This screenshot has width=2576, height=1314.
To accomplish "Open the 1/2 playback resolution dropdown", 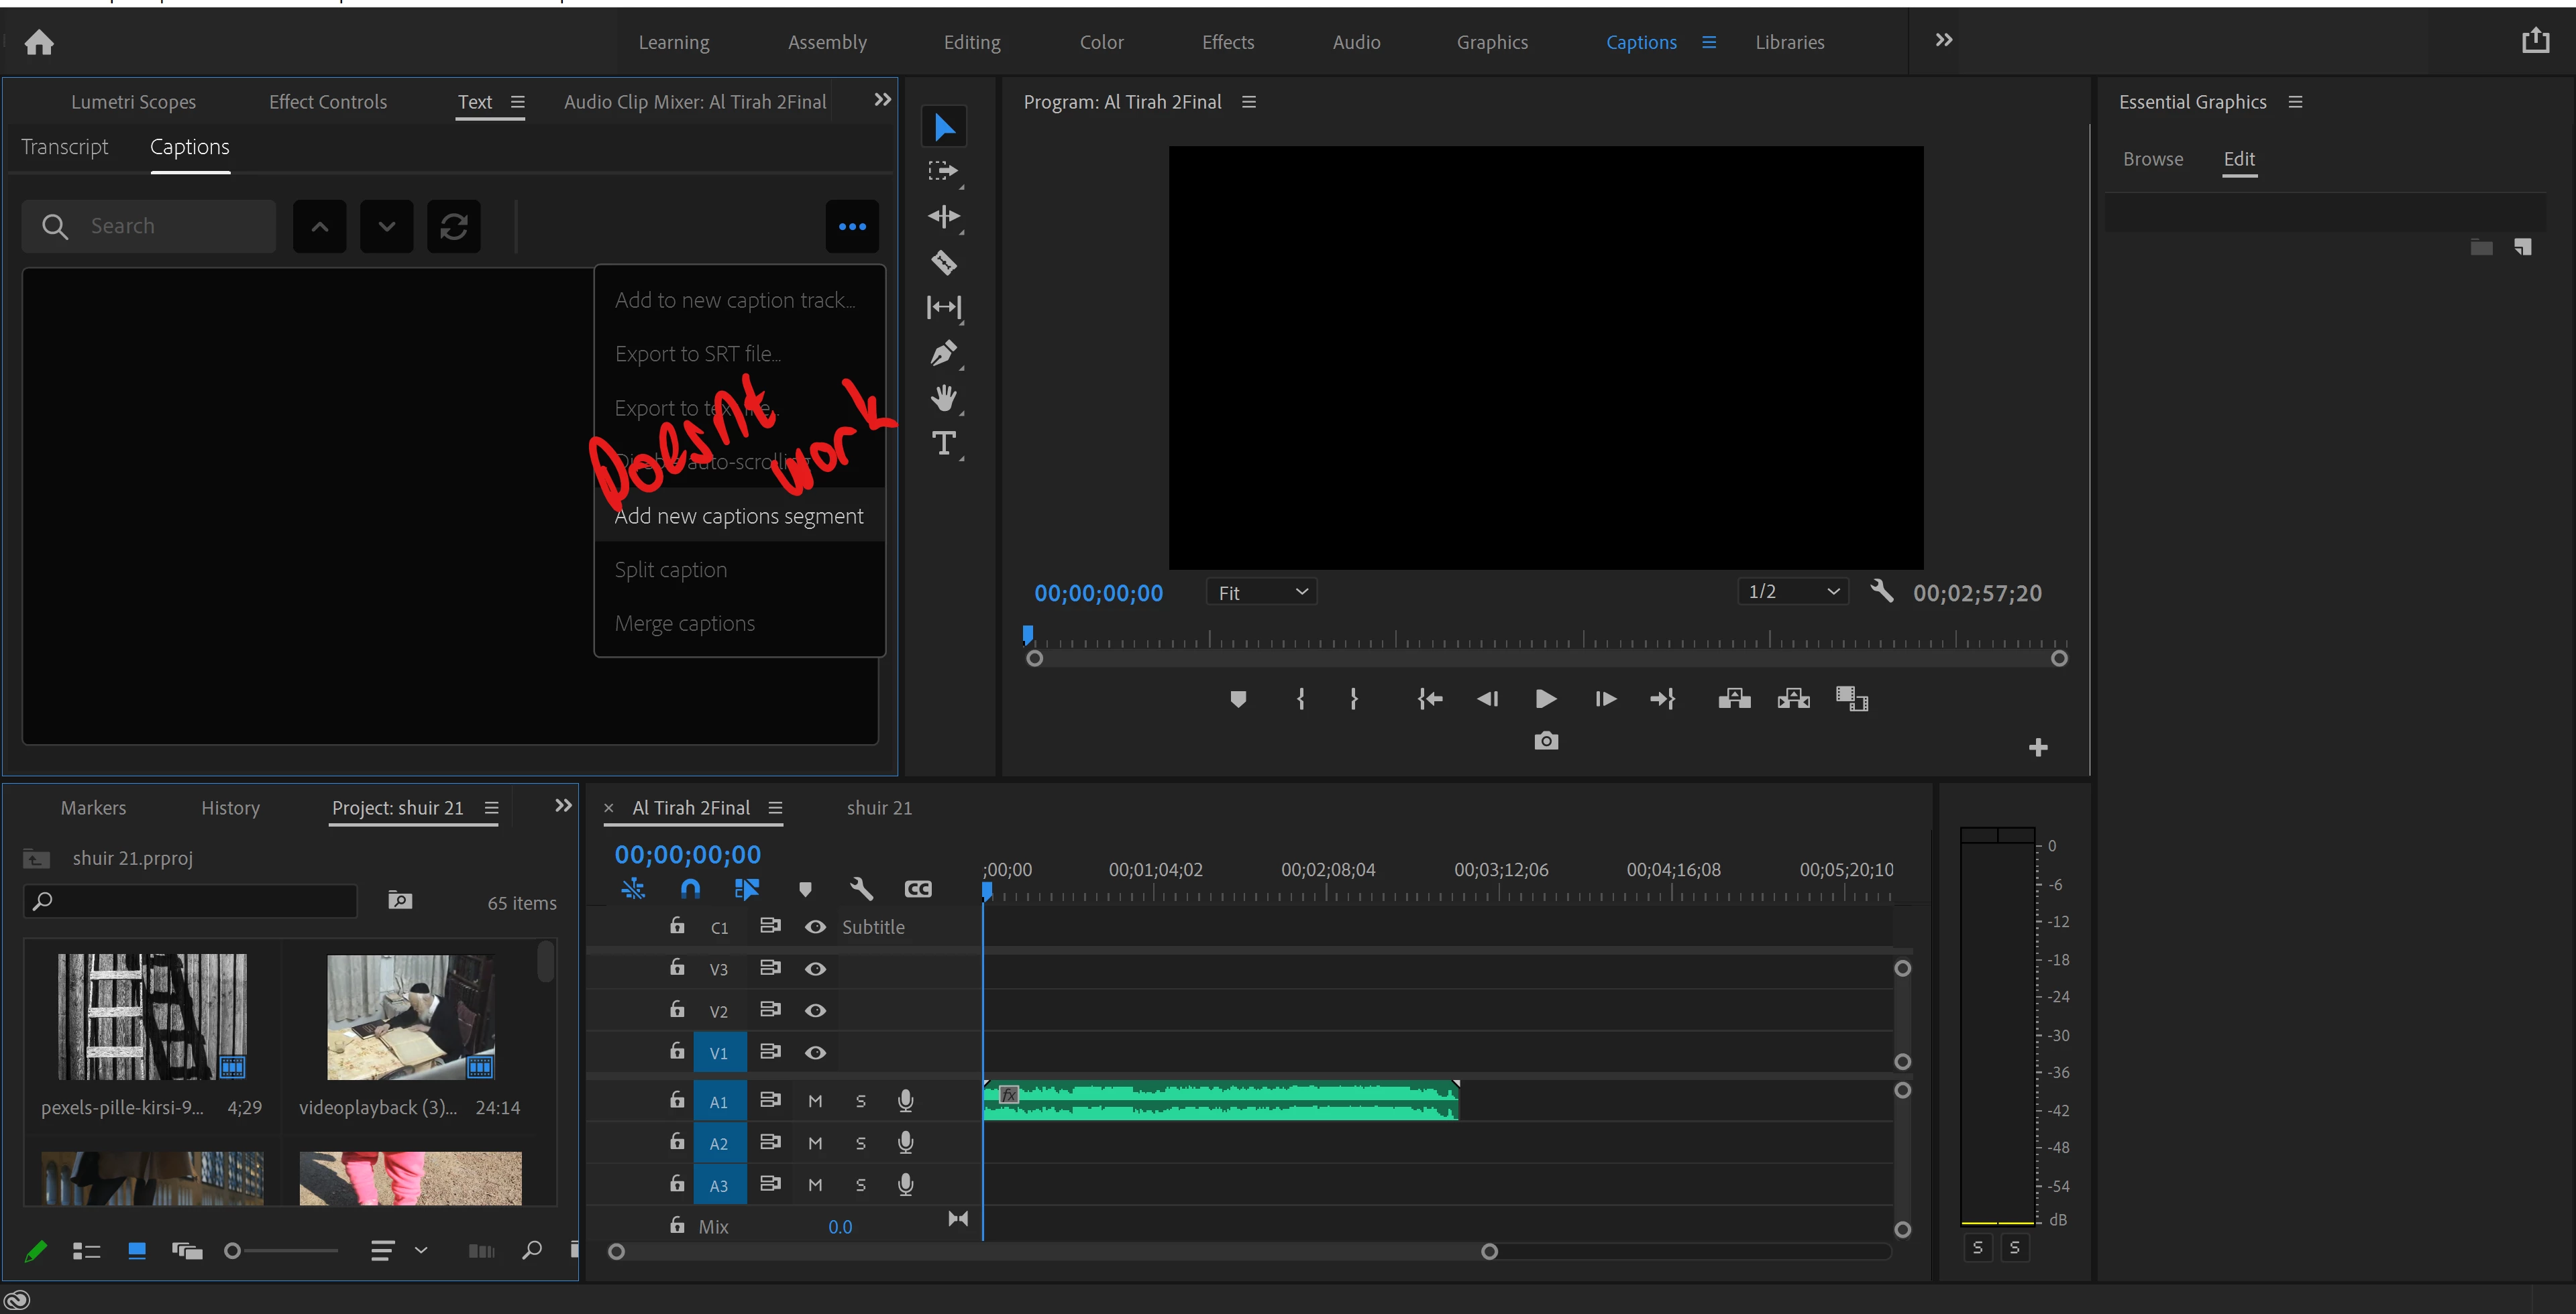I will [x=1792, y=591].
